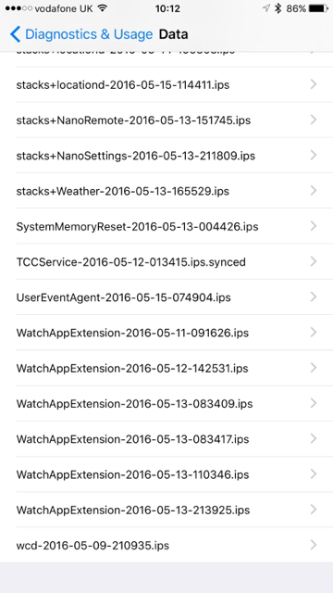Image resolution: width=333 pixels, height=593 pixels.
Task: Tap the cellular signal dots
Action: [18, 8]
